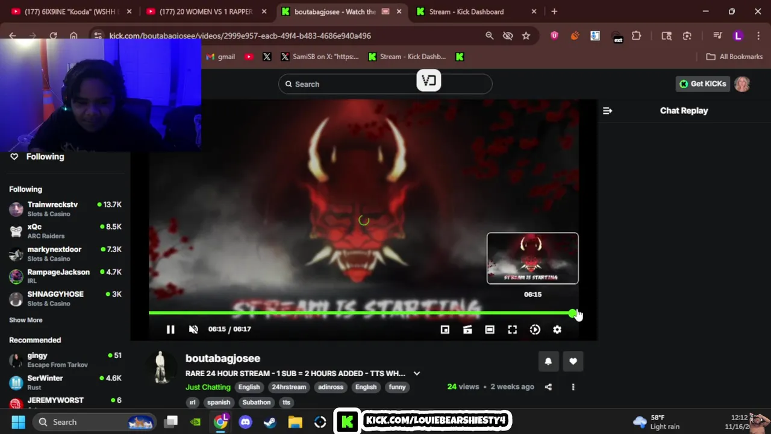
Task: Open the Chrome media controls button
Action: (717, 36)
